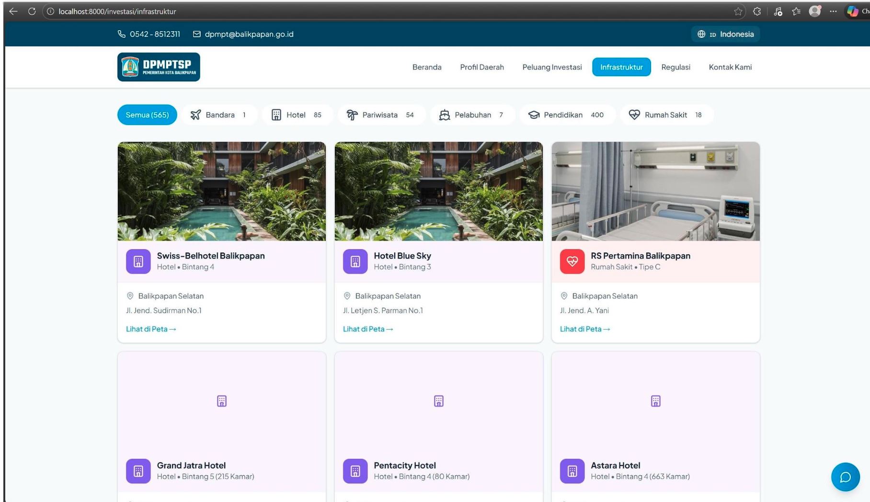Filter infrastructure by Pendidikan
Viewport: 870px width, 502px height.
pos(567,115)
